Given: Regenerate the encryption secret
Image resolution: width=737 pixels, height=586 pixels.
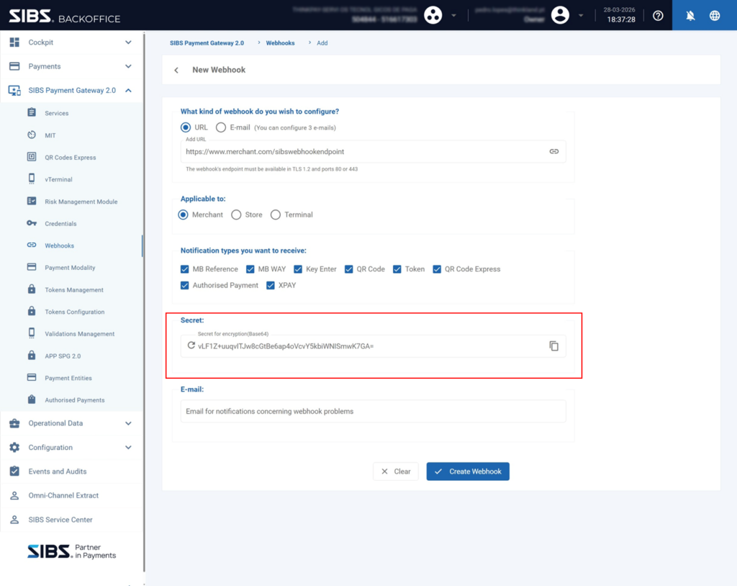Looking at the screenshot, I should pos(191,346).
